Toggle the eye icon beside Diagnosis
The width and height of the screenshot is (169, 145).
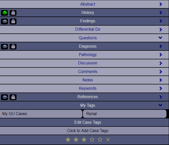click(5, 47)
